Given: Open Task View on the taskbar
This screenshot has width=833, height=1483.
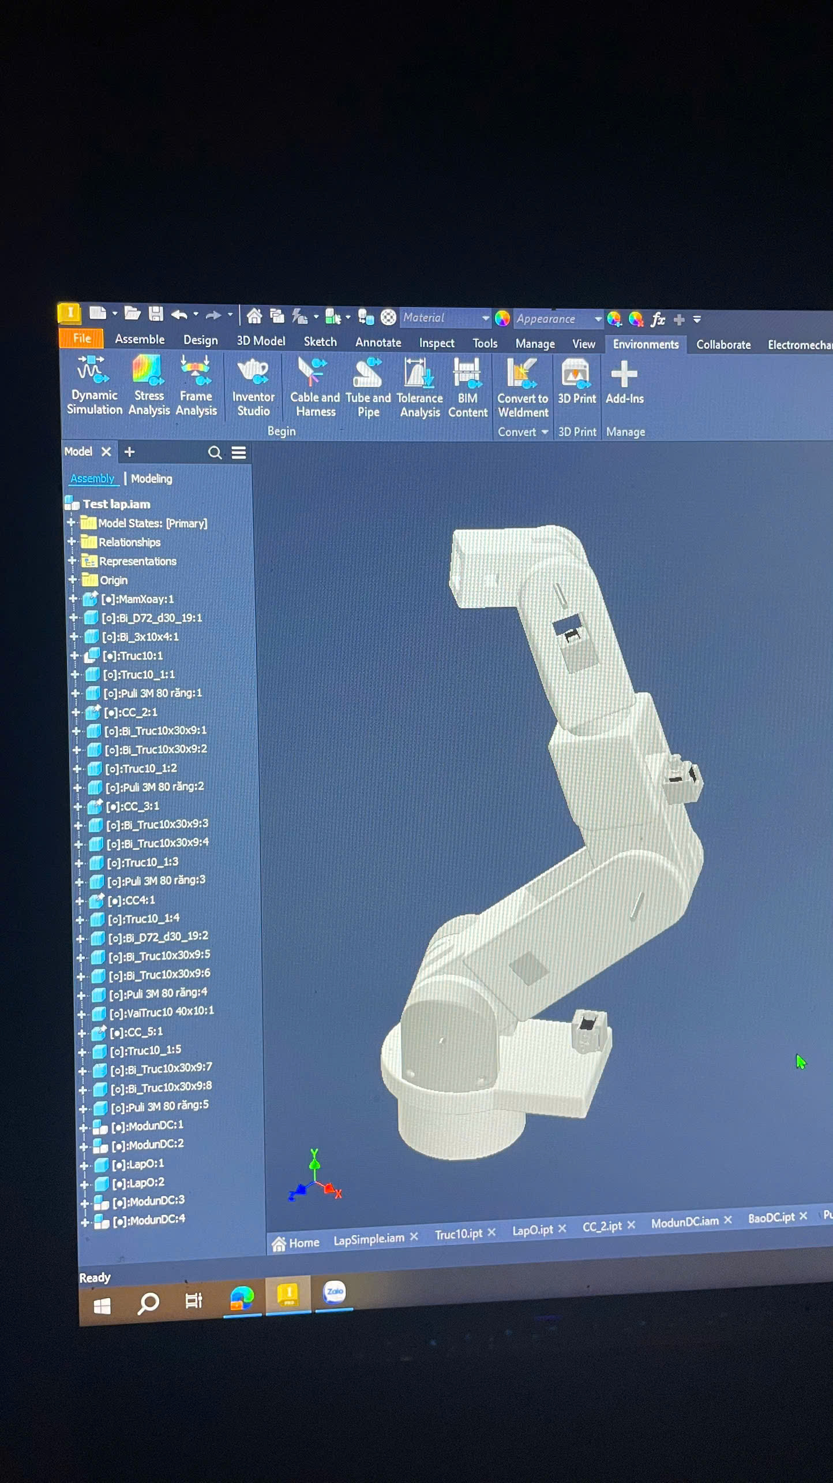Looking at the screenshot, I should 193,1301.
